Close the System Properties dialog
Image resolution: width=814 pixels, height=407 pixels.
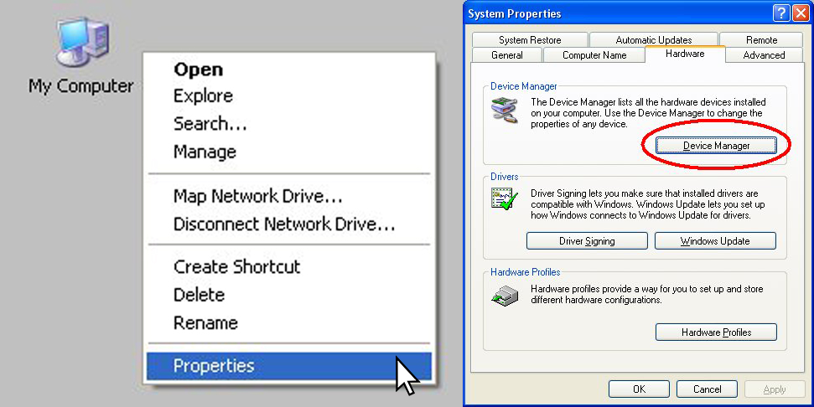(801, 13)
